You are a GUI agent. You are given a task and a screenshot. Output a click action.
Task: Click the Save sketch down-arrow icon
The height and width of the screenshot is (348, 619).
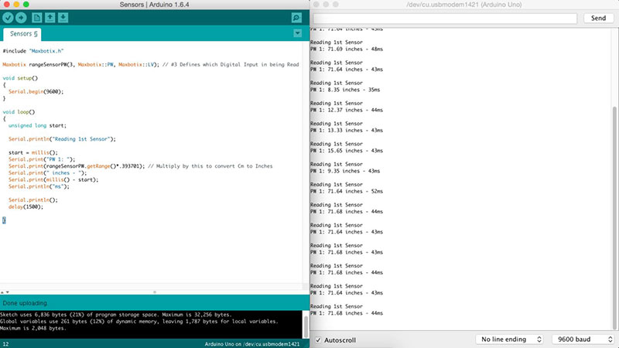point(63,17)
